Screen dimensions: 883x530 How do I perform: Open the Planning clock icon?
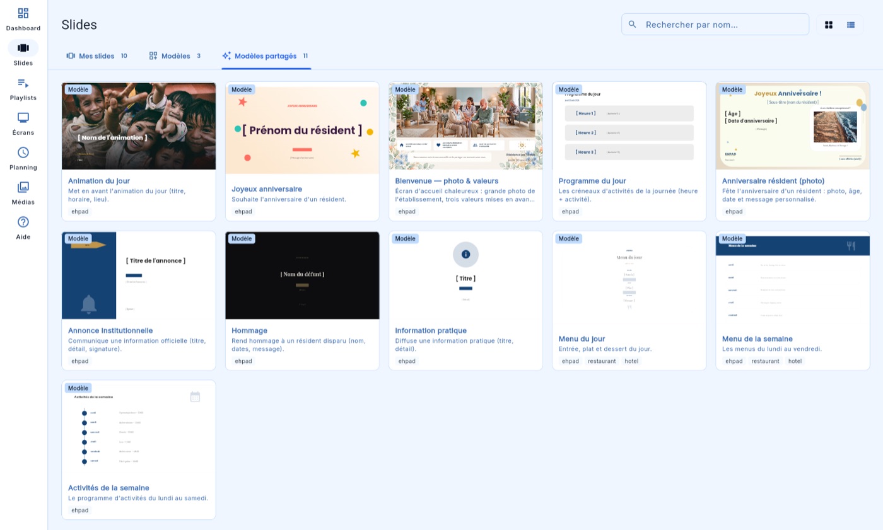[x=23, y=153]
